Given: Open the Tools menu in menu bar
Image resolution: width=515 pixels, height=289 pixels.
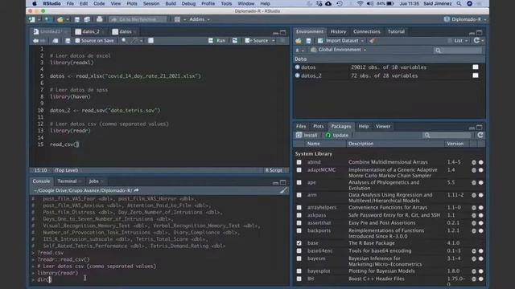Looking at the screenshot, I should [x=226, y=3].
